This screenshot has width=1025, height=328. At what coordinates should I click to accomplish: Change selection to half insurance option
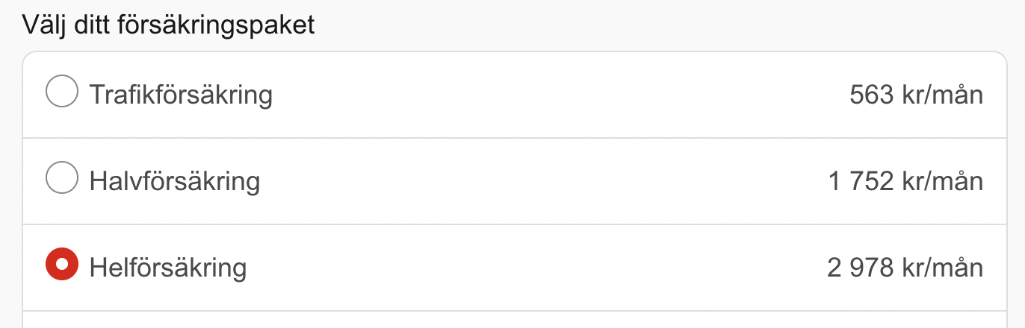tap(62, 180)
